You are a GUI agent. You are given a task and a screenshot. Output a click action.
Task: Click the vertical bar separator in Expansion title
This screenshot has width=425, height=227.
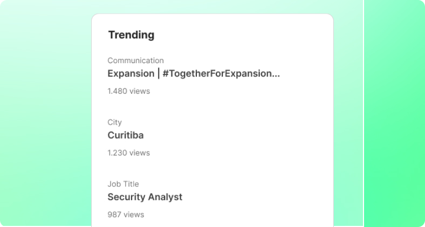pos(159,74)
